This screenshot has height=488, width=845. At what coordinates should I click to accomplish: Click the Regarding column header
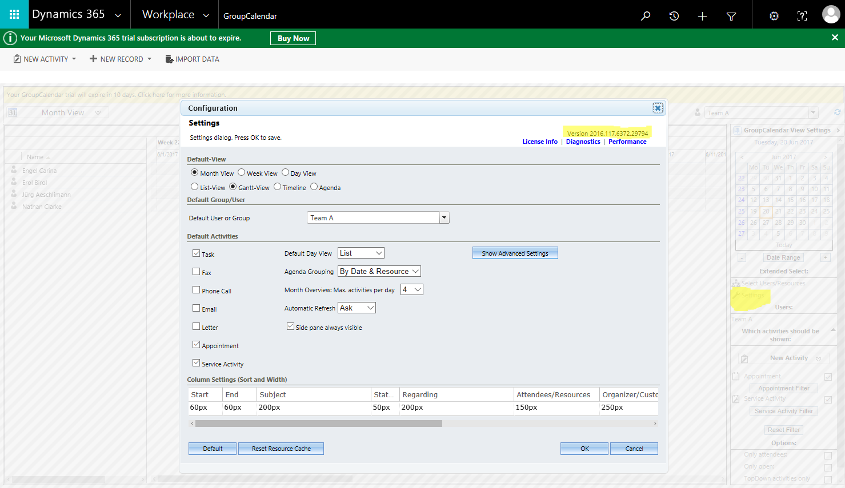coord(456,394)
